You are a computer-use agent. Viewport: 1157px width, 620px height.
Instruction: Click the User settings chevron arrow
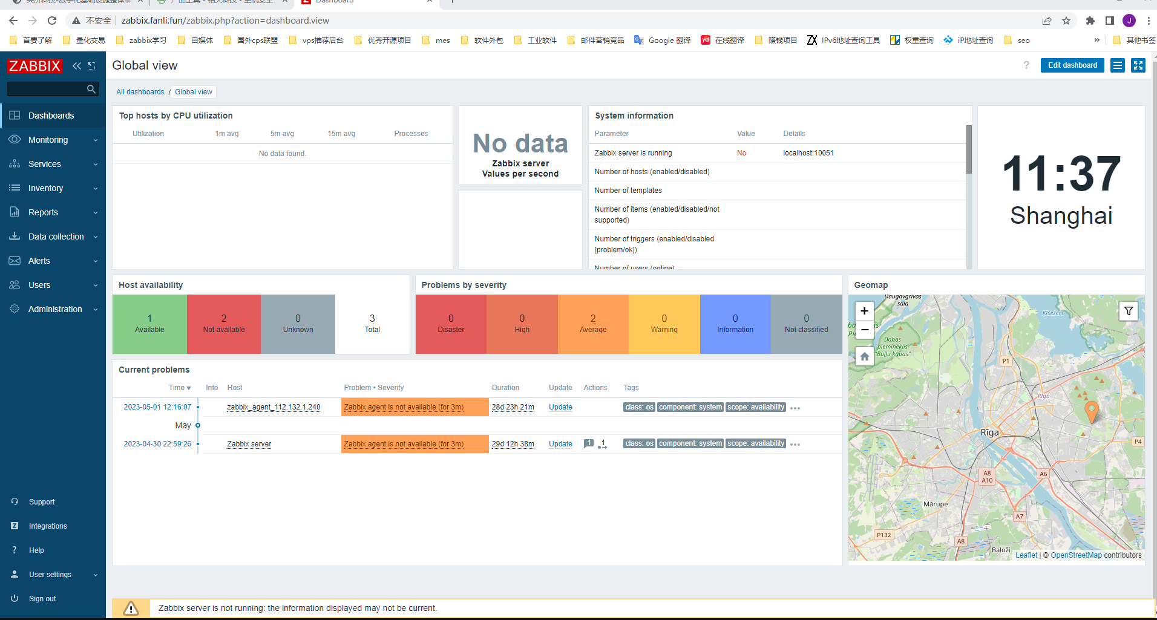pos(96,575)
